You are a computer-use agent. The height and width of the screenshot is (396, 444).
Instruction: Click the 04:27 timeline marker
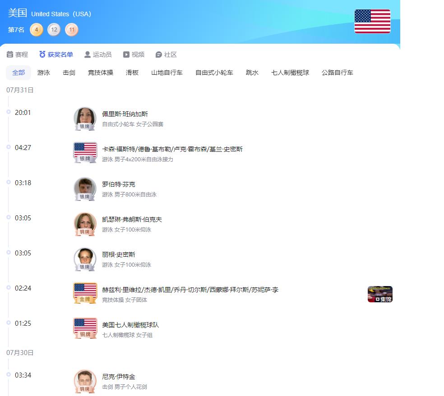[9, 147]
